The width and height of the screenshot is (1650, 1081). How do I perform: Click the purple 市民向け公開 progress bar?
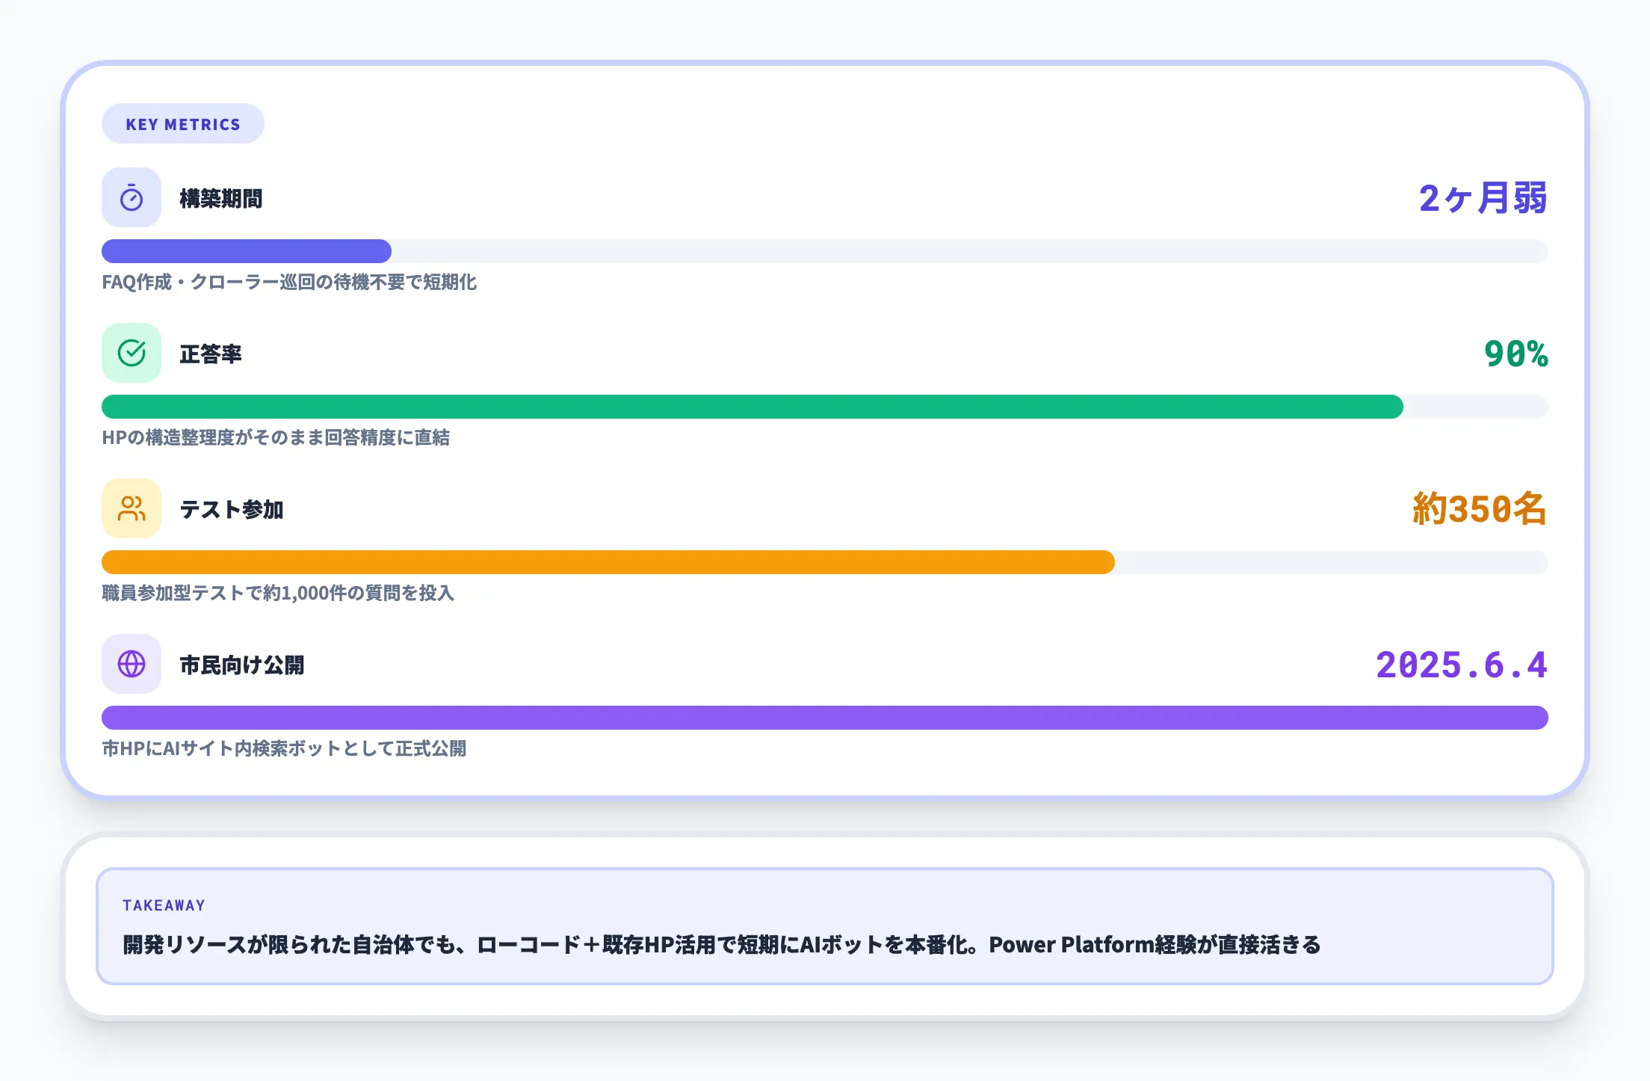(824, 718)
